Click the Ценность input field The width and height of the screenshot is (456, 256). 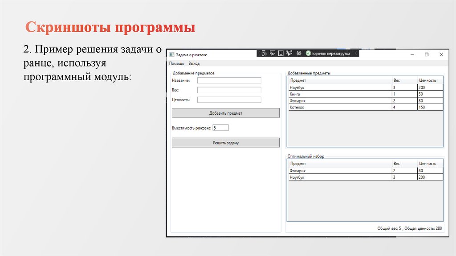click(x=229, y=99)
